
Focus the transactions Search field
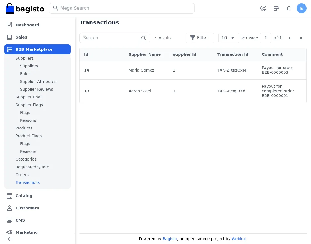tap(115, 38)
